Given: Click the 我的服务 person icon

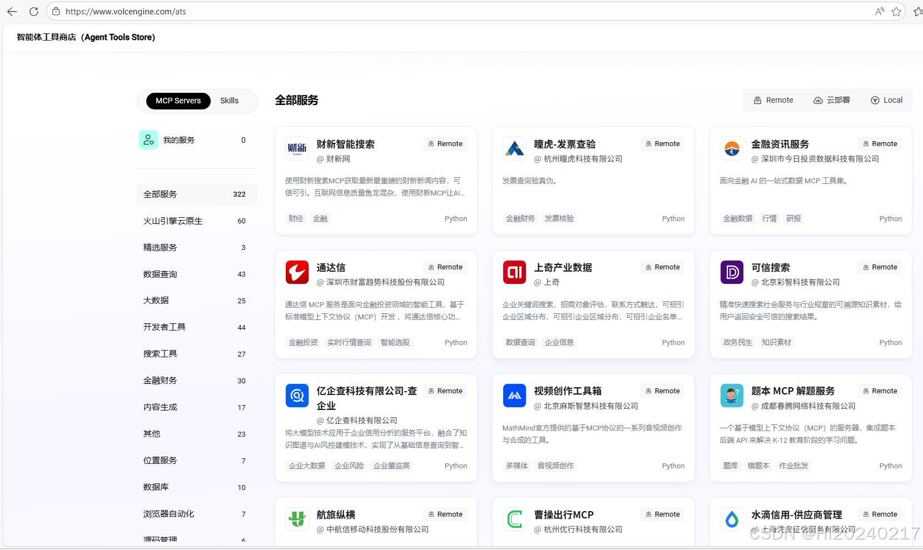Looking at the screenshot, I should point(148,139).
